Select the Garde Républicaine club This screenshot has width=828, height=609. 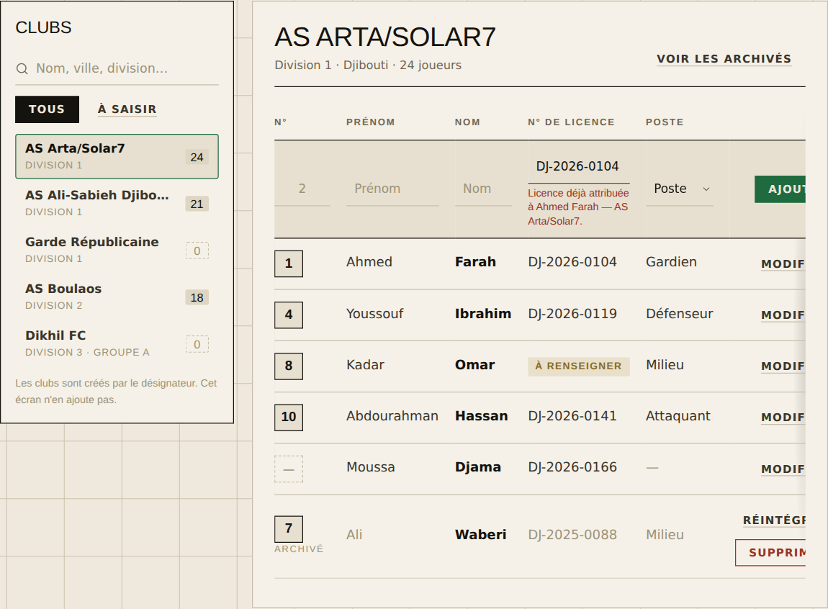117,250
